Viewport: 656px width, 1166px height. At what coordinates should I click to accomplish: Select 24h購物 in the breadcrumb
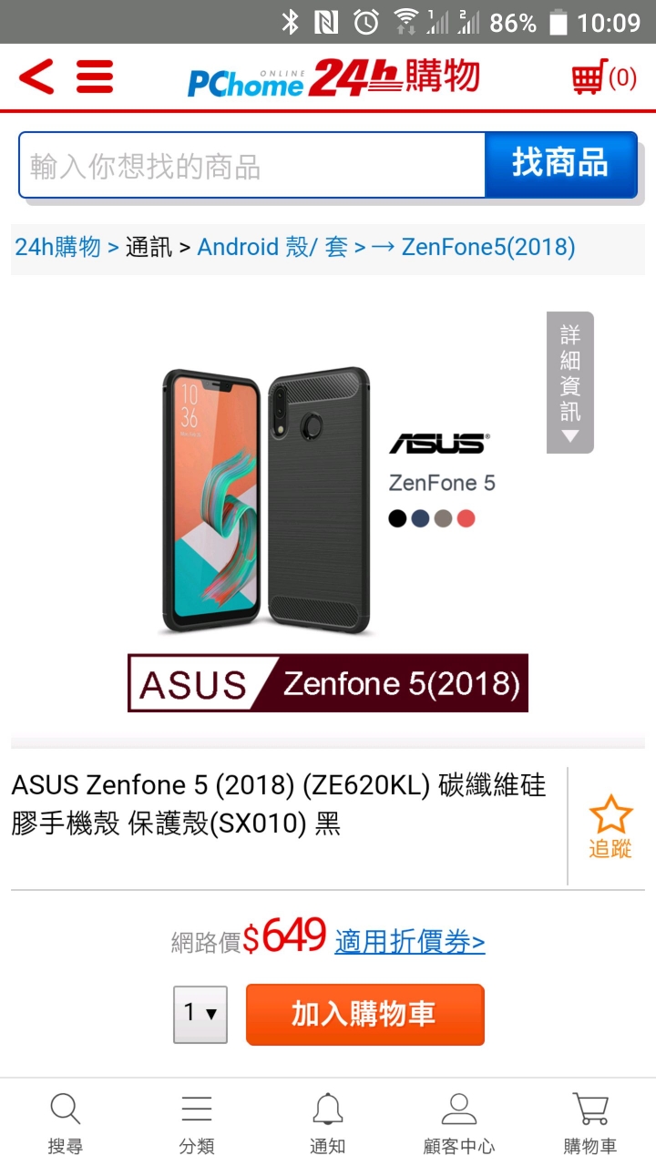[57, 247]
